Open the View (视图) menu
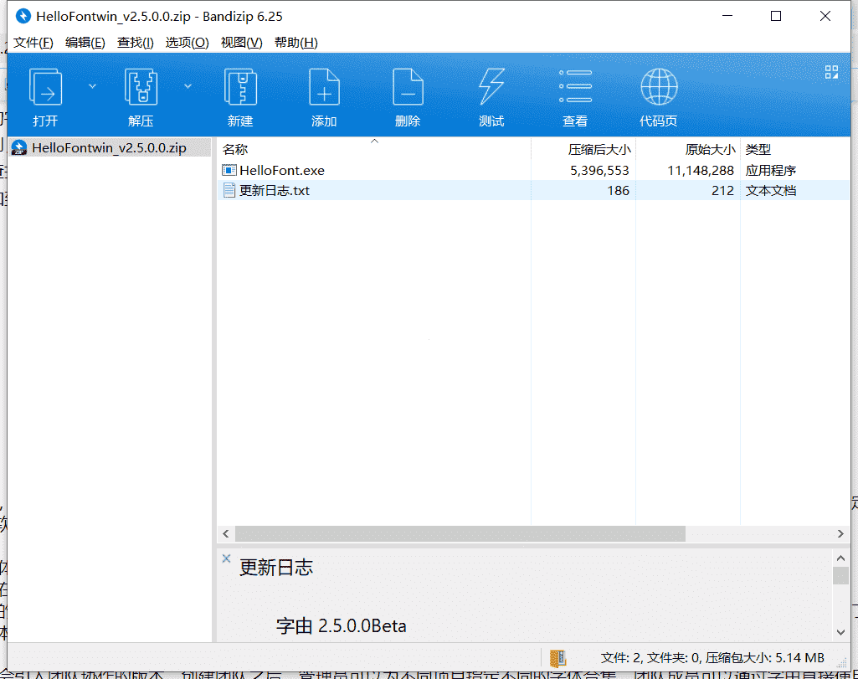This screenshot has width=858, height=679. coord(241,43)
